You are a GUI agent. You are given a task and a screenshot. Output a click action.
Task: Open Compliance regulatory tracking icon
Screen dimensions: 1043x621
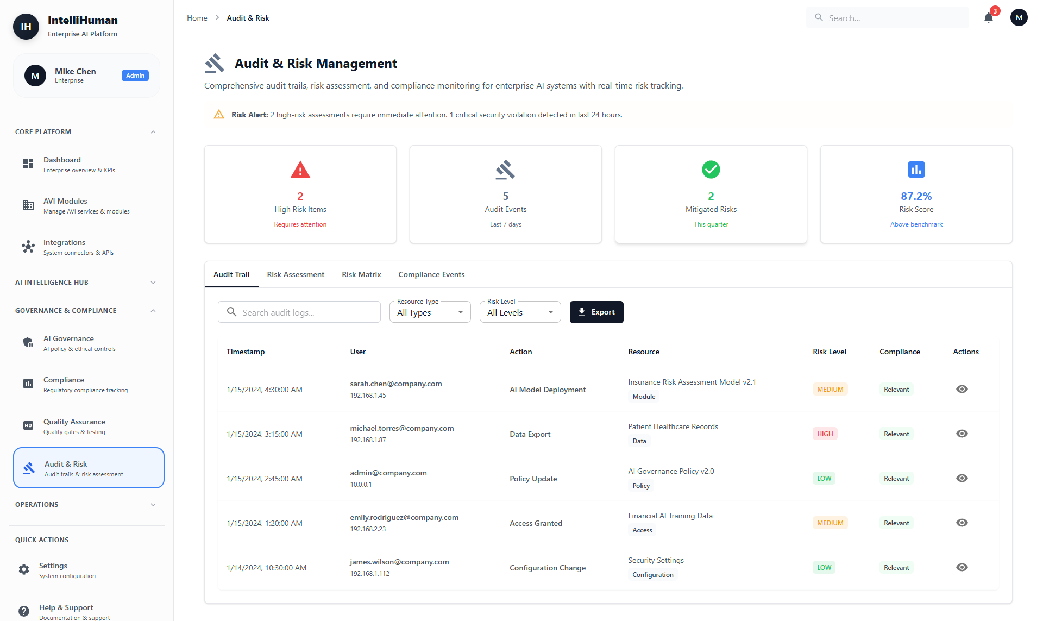tap(28, 384)
